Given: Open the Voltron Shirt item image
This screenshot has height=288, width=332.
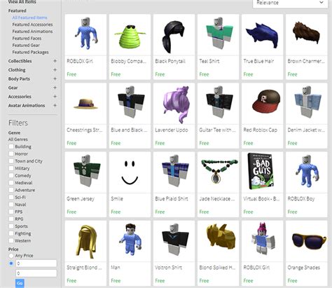Looking at the screenshot, I should 174,241.
